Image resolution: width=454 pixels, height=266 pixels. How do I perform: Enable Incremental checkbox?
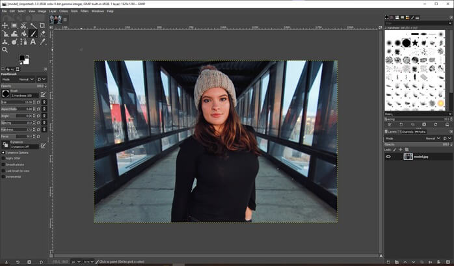click(3, 176)
